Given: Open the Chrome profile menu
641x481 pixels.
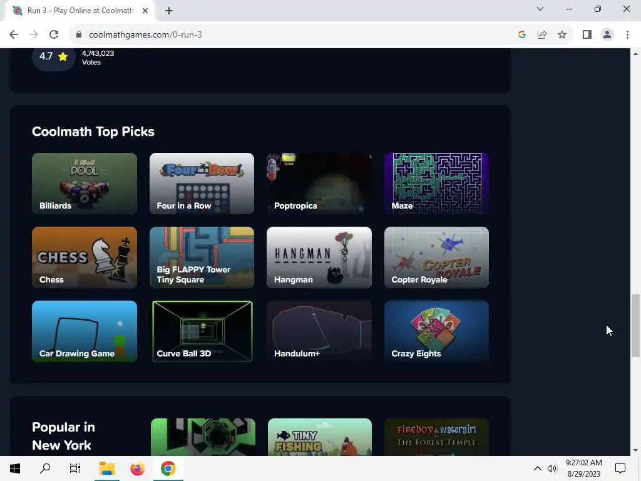Looking at the screenshot, I should point(607,35).
